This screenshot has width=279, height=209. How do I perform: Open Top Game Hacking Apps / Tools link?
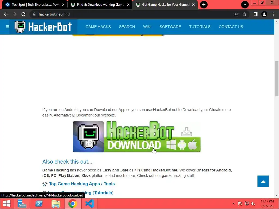pos(82,184)
